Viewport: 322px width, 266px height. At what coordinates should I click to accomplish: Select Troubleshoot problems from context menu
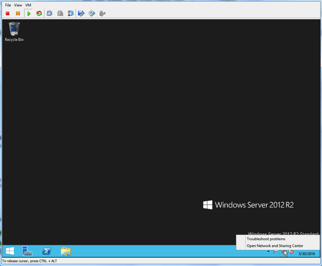click(266, 239)
